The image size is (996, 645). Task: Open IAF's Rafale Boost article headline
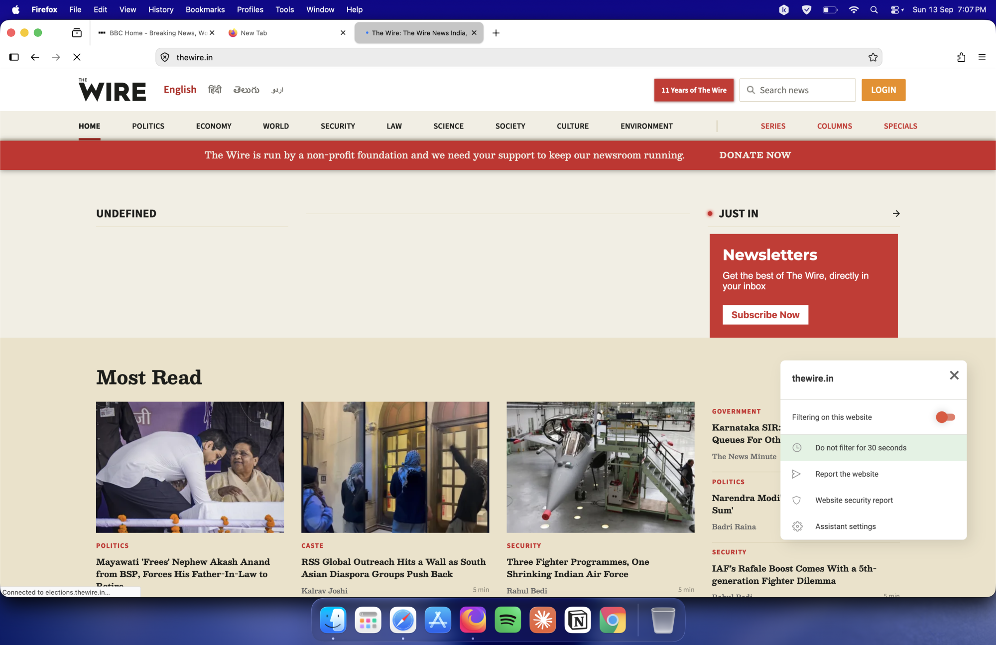[x=794, y=575]
